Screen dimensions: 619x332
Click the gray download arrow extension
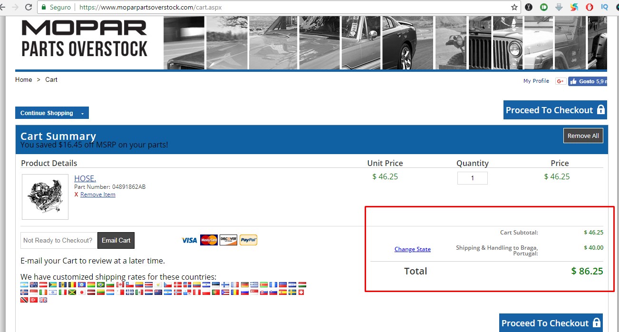(x=559, y=7)
